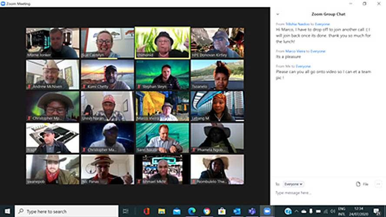Image resolution: width=386 pixels, height=217 pixels.
Task: Open File Explorer from the taskbar
Action: click(162, 211)
